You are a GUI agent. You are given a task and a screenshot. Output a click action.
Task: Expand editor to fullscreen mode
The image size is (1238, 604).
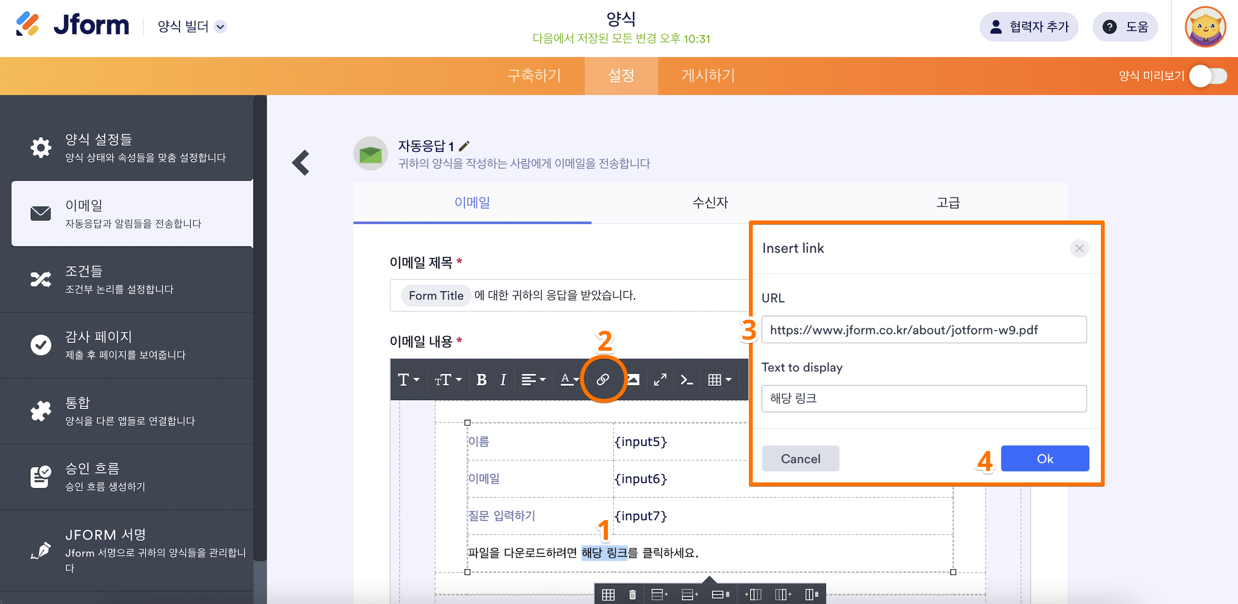[660, 380]
